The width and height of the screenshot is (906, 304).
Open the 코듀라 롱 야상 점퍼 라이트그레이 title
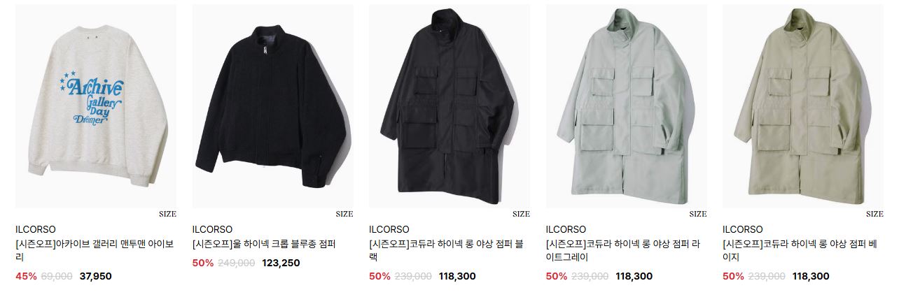623,251
